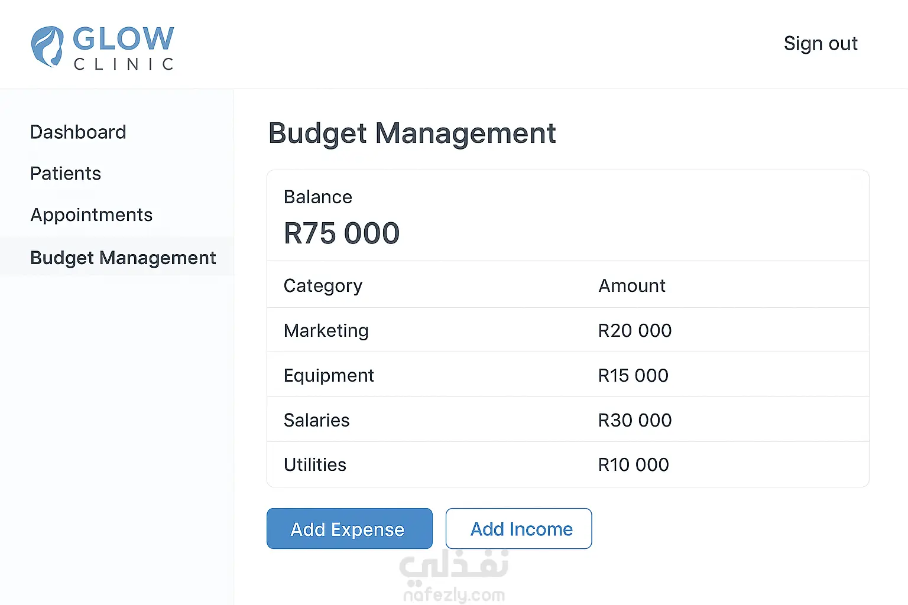
Task: Select the Equipment budget row
Action: click(568, 375)
